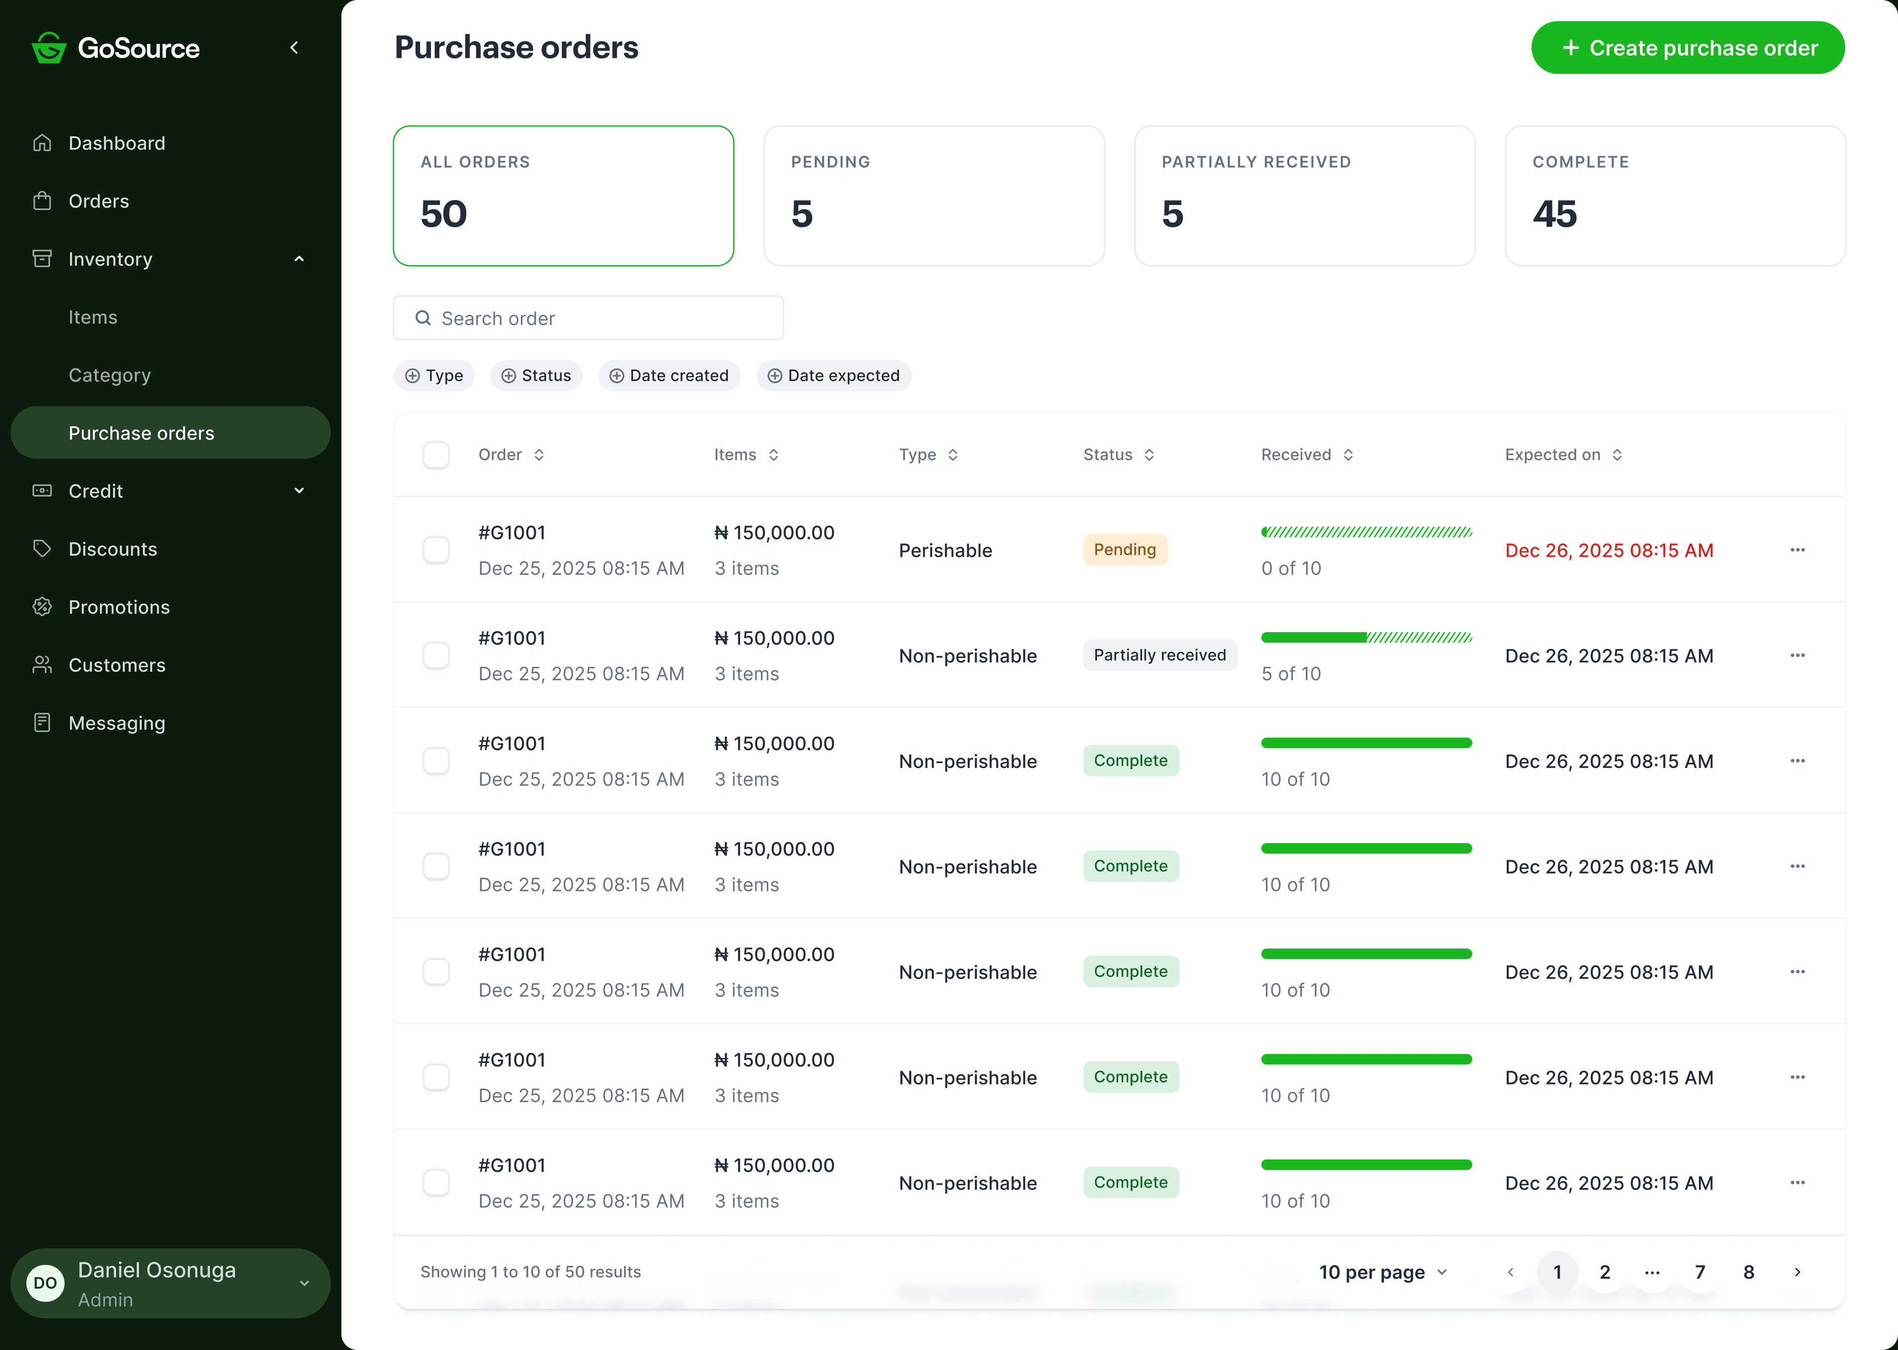The image size is (1898, 1350).
Task: Expand the Credit section chevron
Action: 299,490
